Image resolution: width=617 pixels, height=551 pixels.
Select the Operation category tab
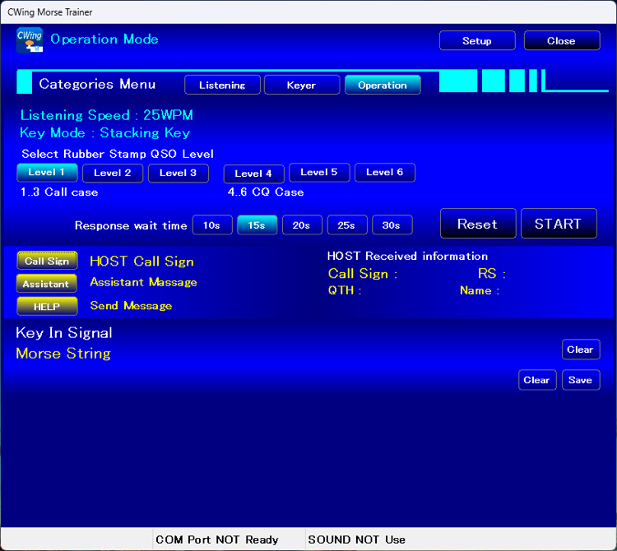pyautogui.click(x=383, y=85)
